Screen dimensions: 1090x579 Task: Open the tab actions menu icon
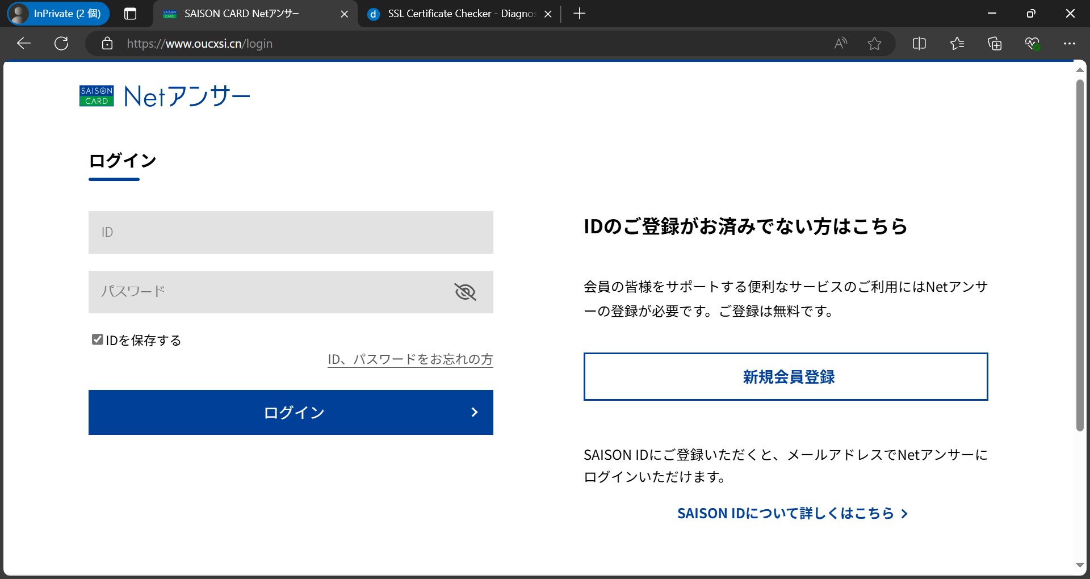[x=130, y=14]
